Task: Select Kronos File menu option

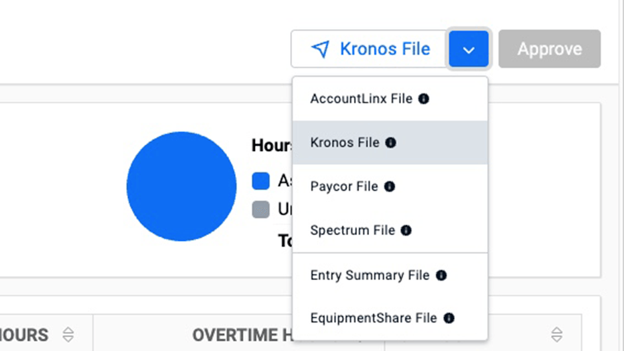Action: [390, 142]
